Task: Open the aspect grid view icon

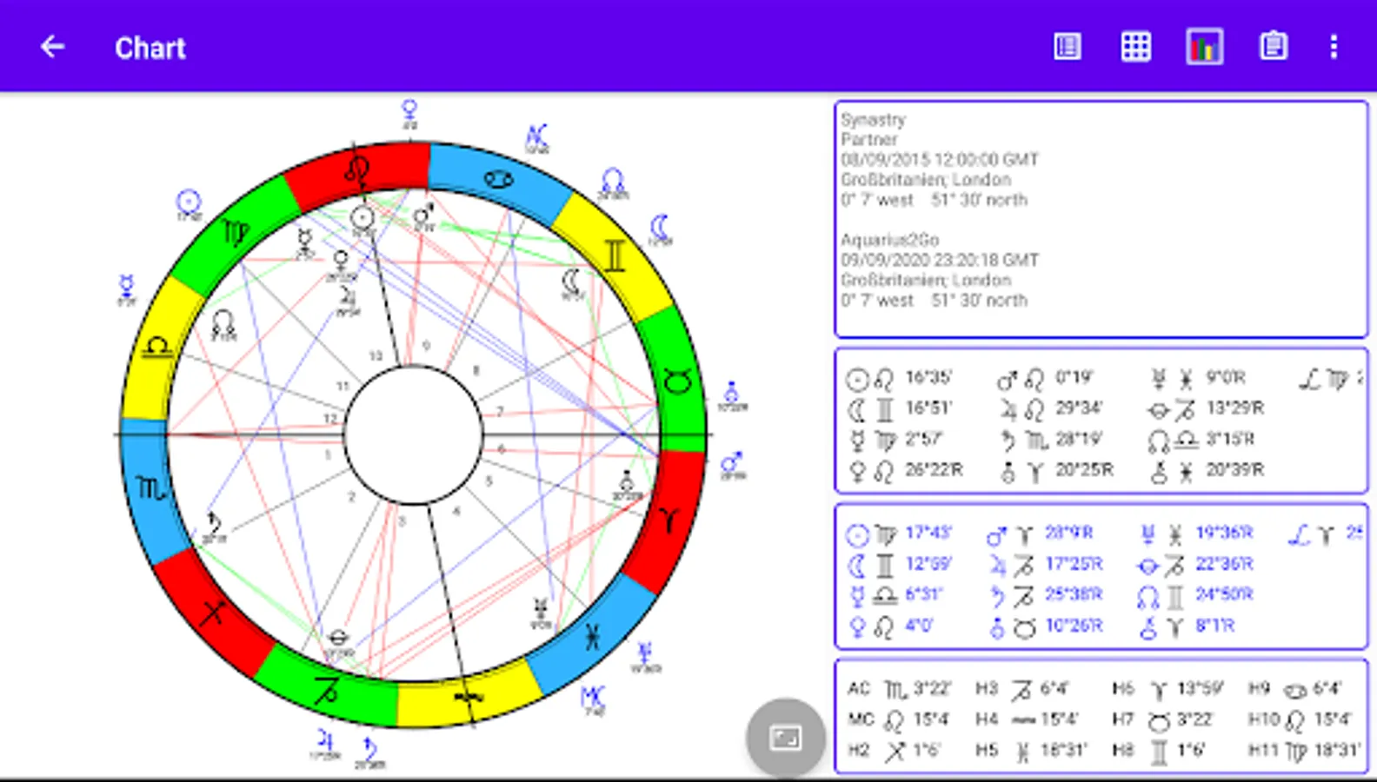Action: click(1135, 47)
